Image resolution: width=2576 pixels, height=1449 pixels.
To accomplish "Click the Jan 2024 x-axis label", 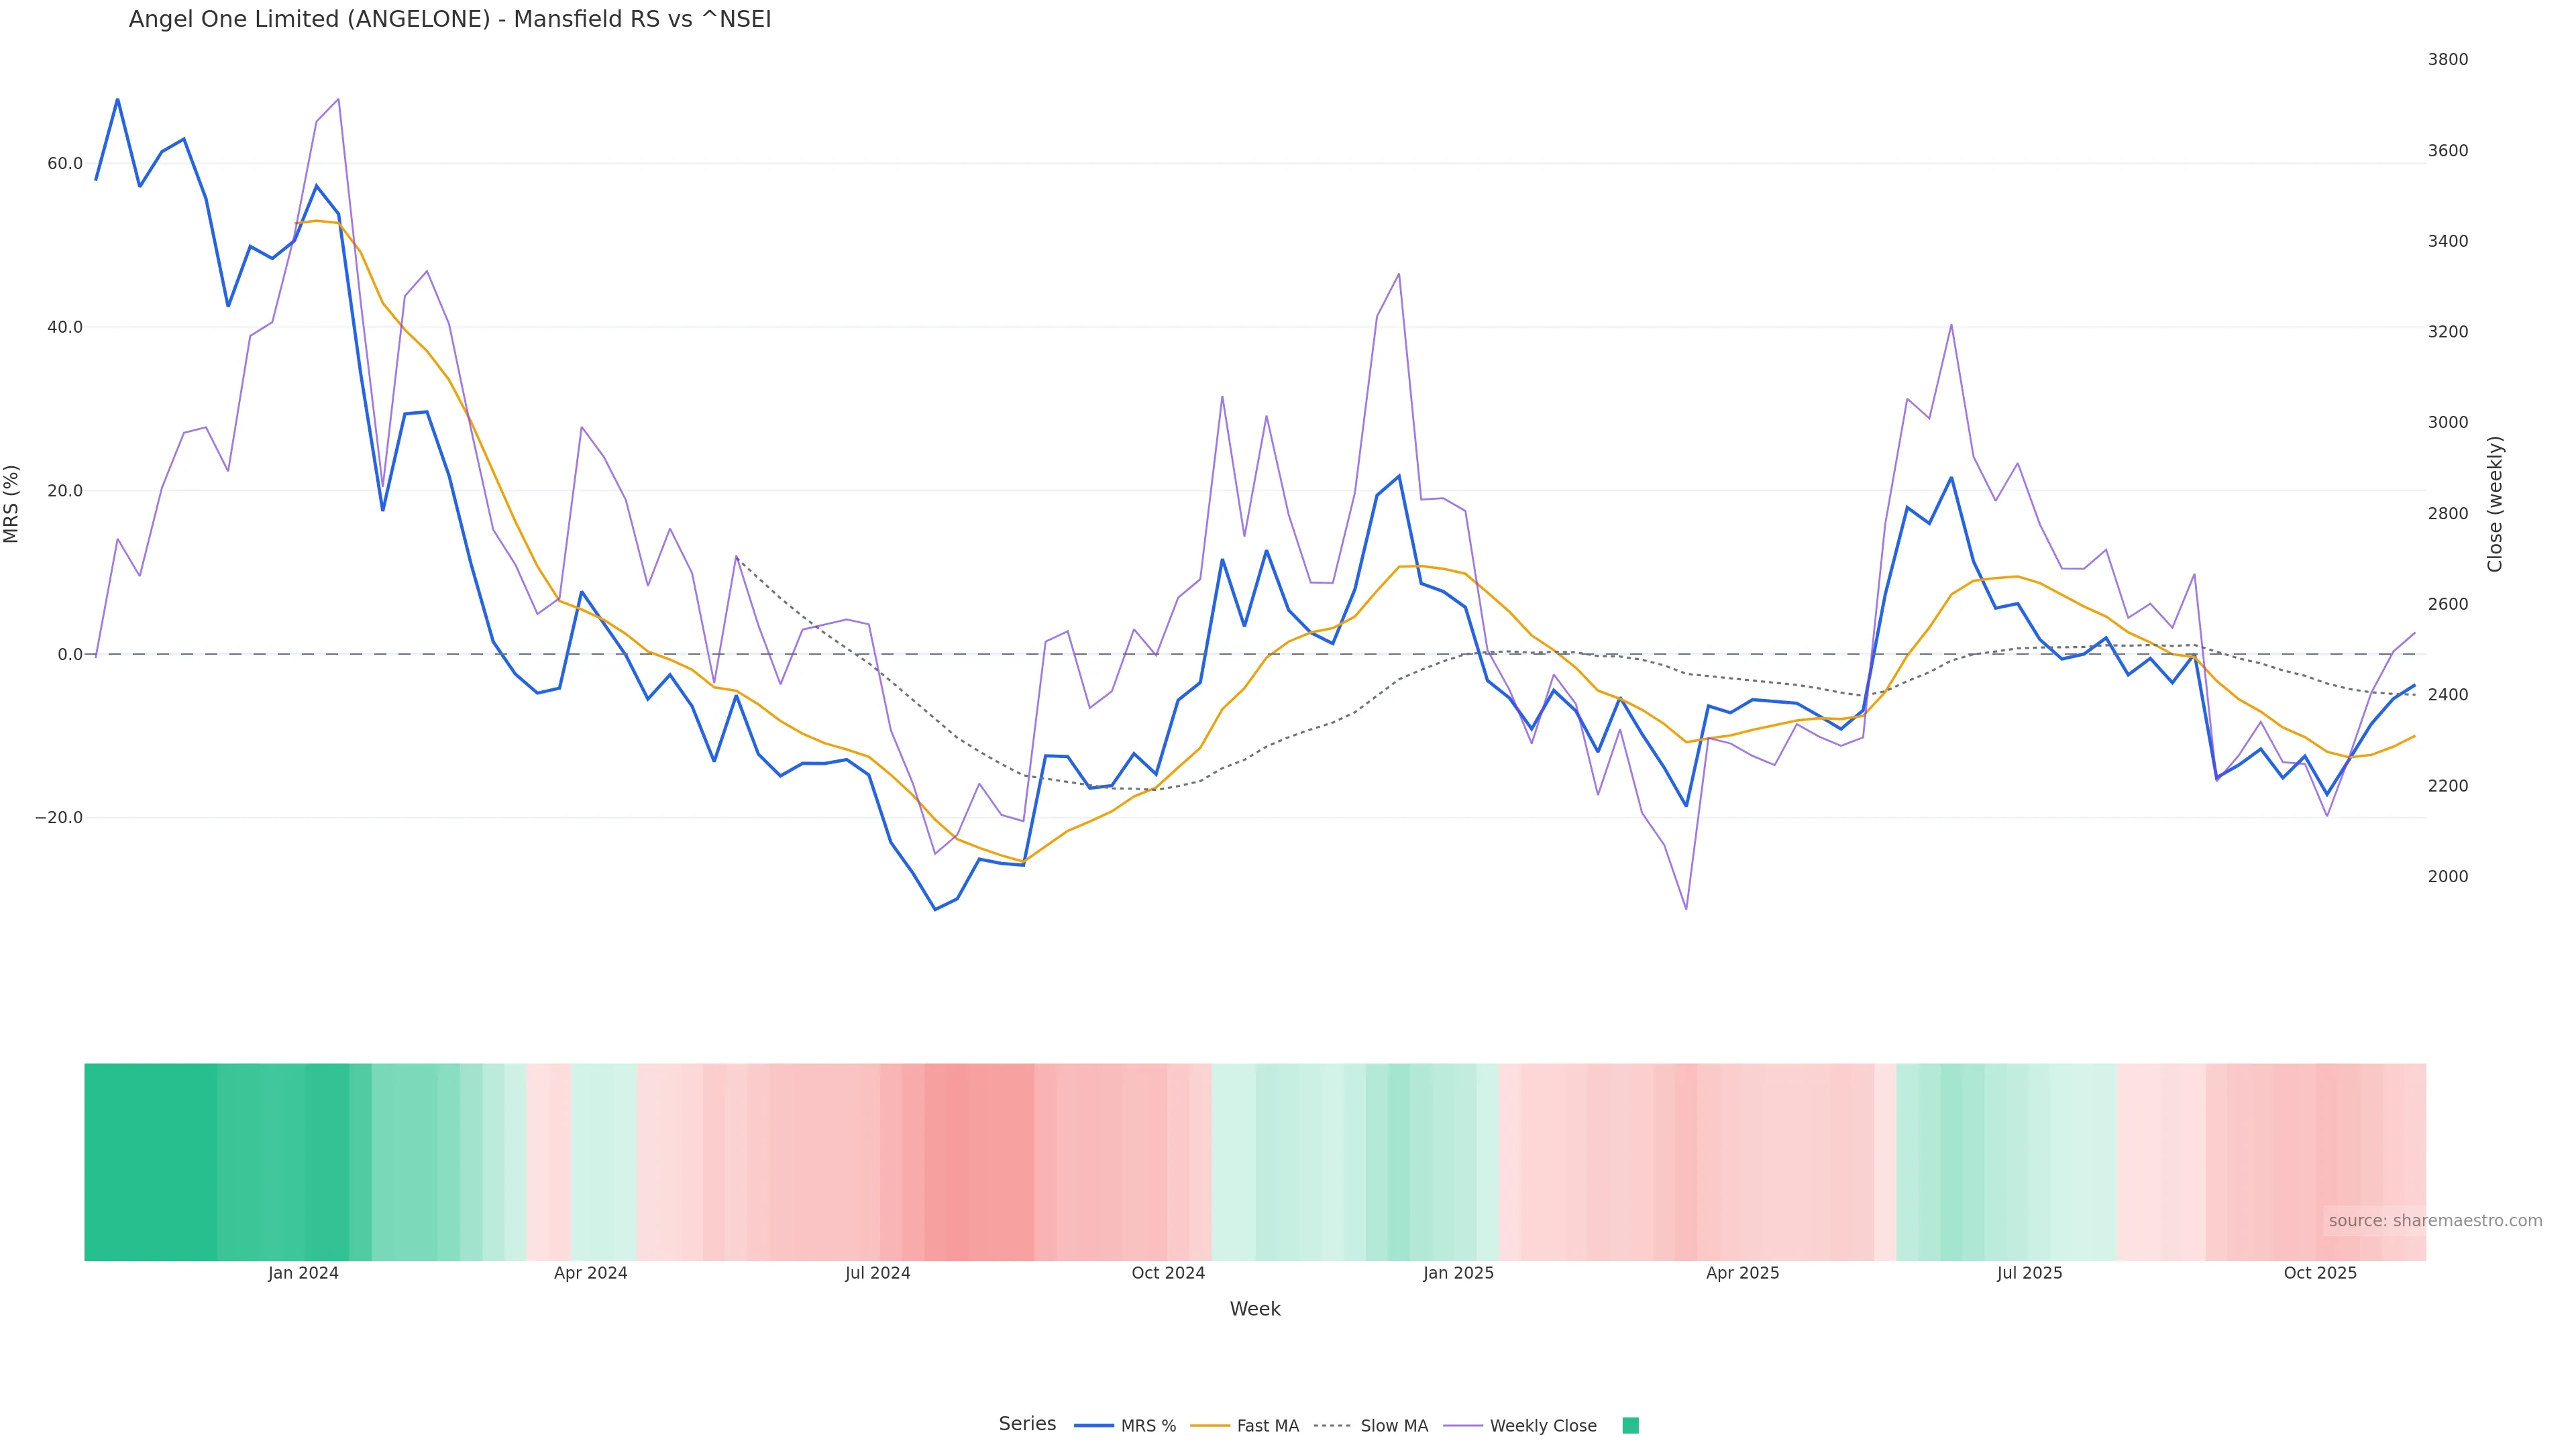I will (303, 1273).
